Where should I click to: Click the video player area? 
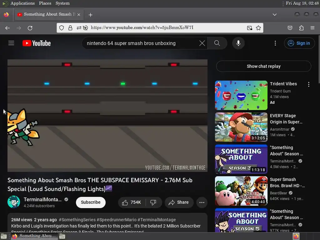click(x=107, y=116)
